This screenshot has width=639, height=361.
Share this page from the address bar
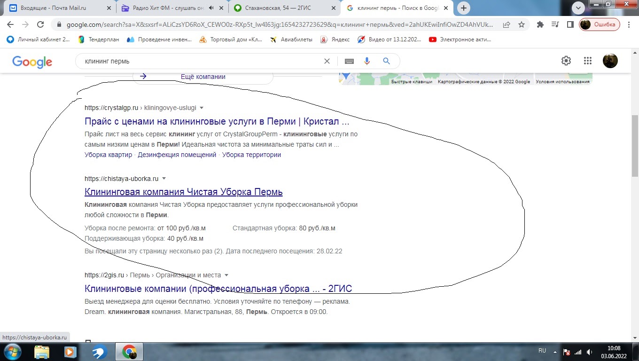[x=507, y=25]
